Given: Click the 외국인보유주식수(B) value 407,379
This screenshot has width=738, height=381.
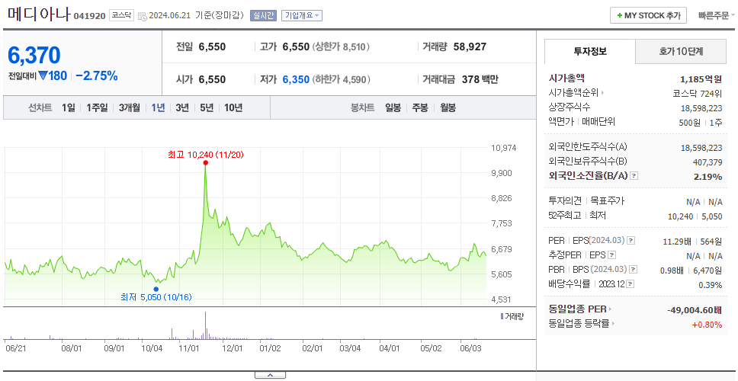Looking at the screenshot, I should pos(707,162).
